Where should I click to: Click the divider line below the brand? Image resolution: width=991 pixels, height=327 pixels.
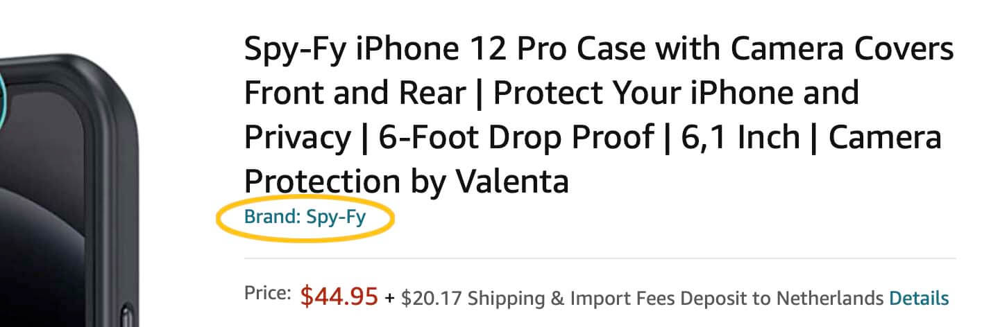point(600,258)
